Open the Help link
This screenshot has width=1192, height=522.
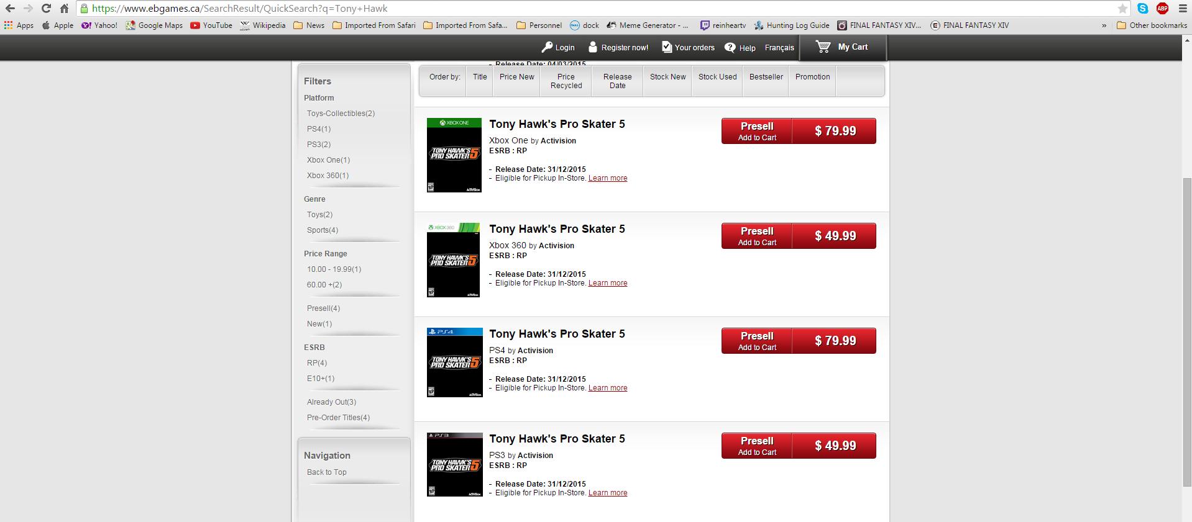pyautogui.click(x=740, y=47)
